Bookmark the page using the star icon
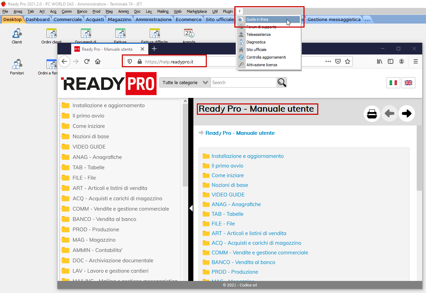The width and height of the screenshot is (426, 293). [x=348, y=61]
